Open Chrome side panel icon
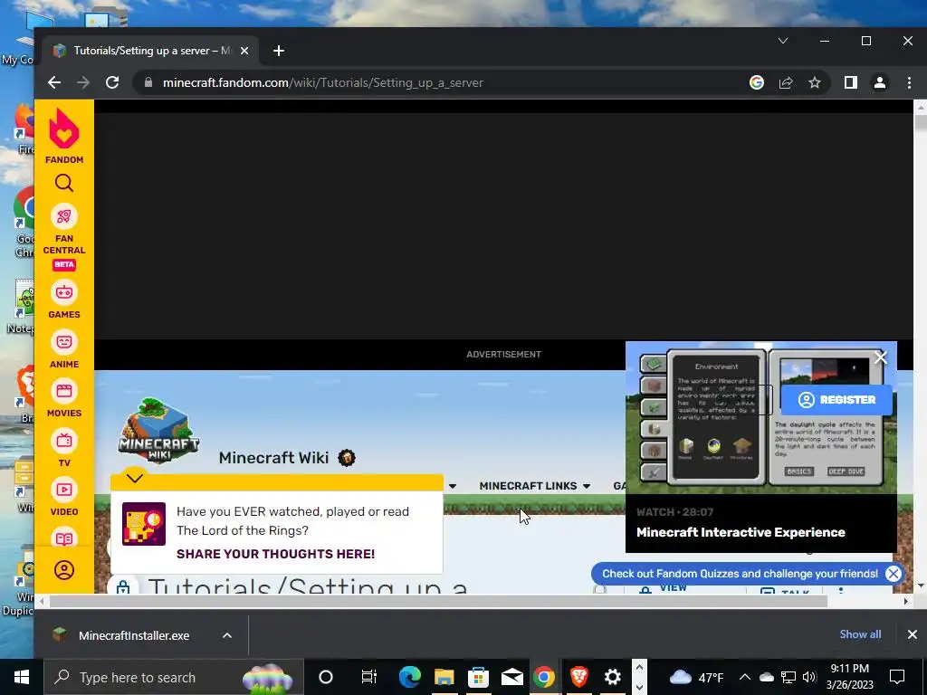The height and width of the screenshot is (695, 927). 851,82
